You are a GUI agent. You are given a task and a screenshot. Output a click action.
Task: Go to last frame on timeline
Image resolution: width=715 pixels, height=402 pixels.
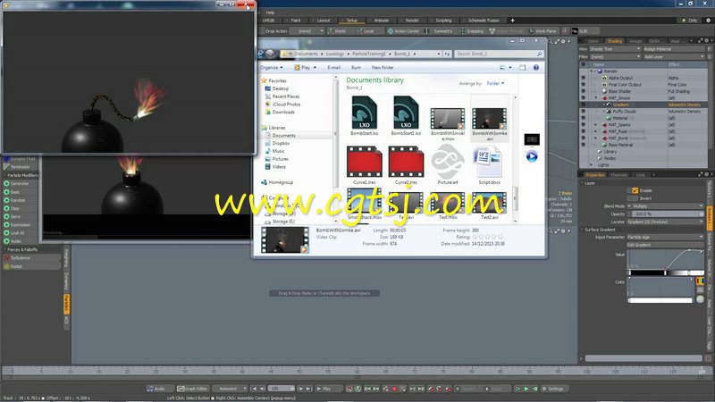[x=308, y=389]
